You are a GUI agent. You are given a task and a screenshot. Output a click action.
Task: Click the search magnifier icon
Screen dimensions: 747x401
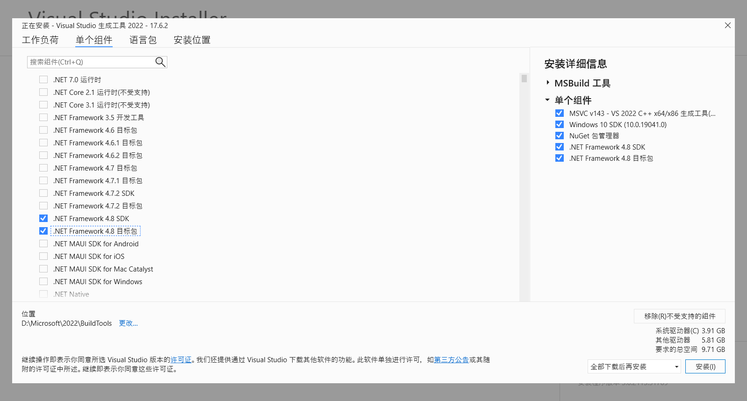160,62
